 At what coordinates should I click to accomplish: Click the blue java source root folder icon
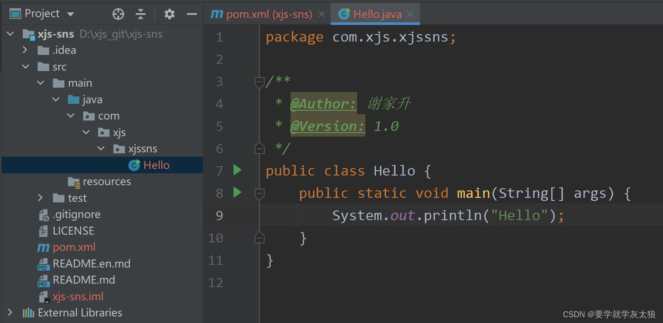74,99
